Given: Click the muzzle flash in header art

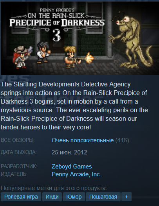Looking at the screenshot, I should pyautogui.click(x=90, y=58).
